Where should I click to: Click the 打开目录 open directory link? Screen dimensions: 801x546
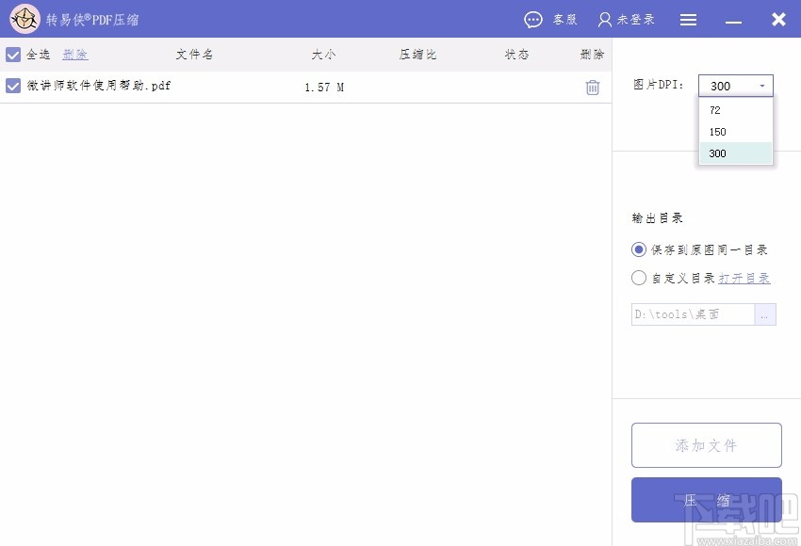click(744, 278)
